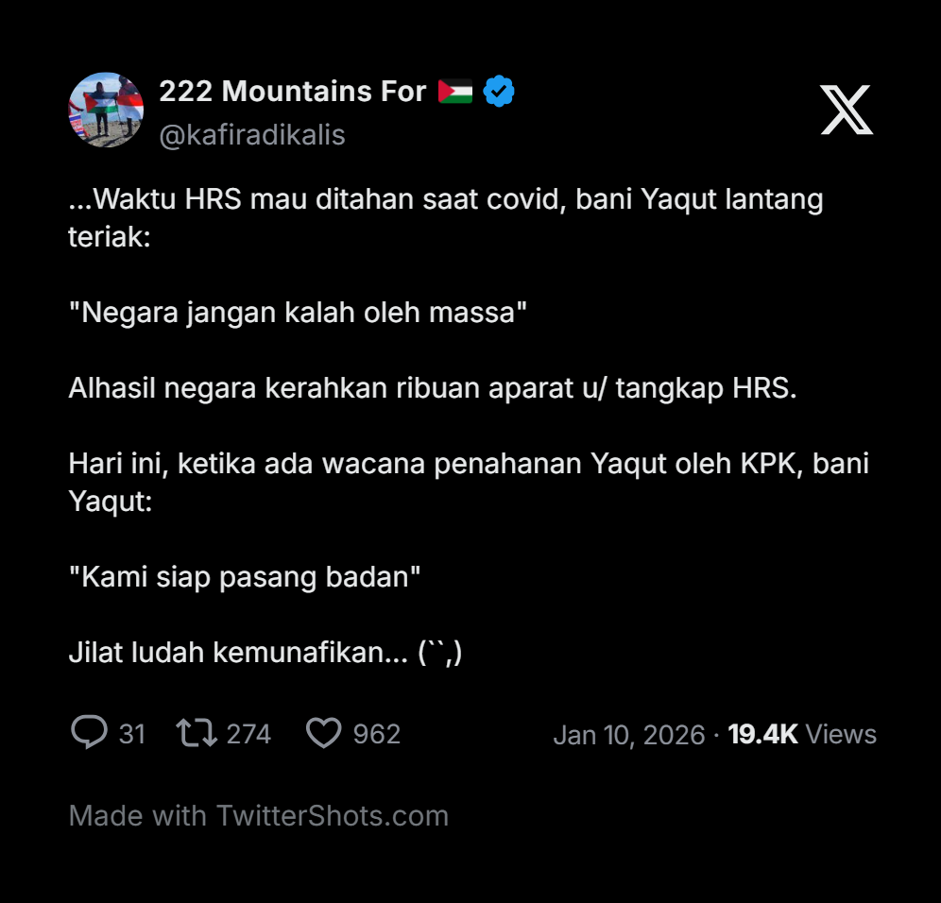This screenshot has height=903, width=941.
Task: Click the quote "Kami siap pasang badan"
Action: pos(245,577)
